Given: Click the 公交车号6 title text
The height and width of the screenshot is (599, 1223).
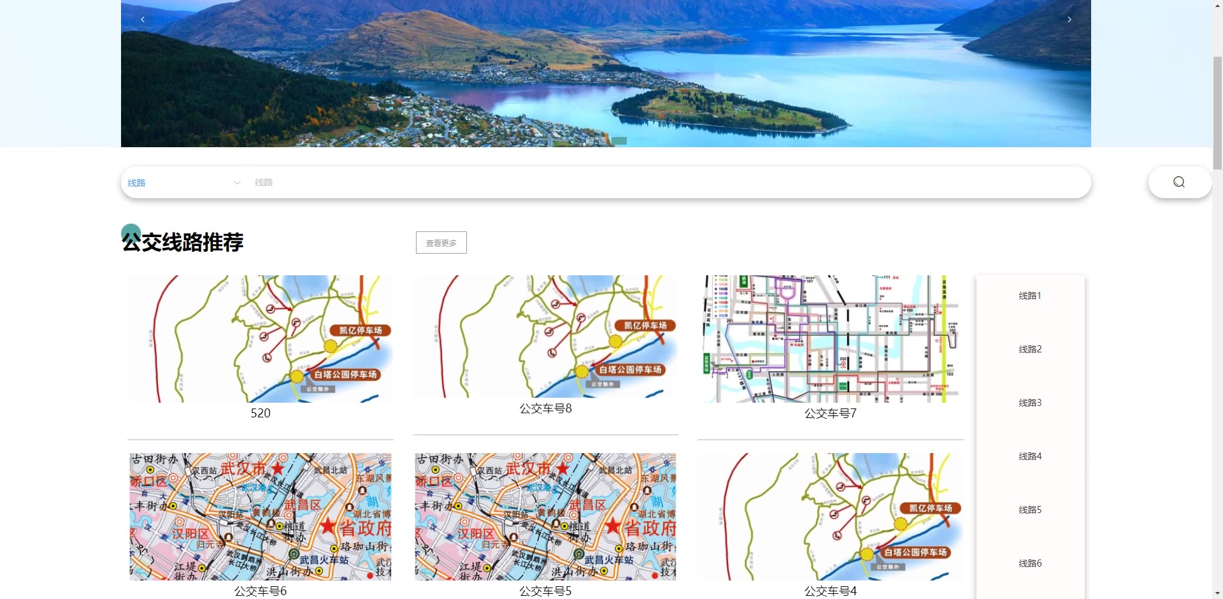Looking at the screenshot, I should [261, 591].
